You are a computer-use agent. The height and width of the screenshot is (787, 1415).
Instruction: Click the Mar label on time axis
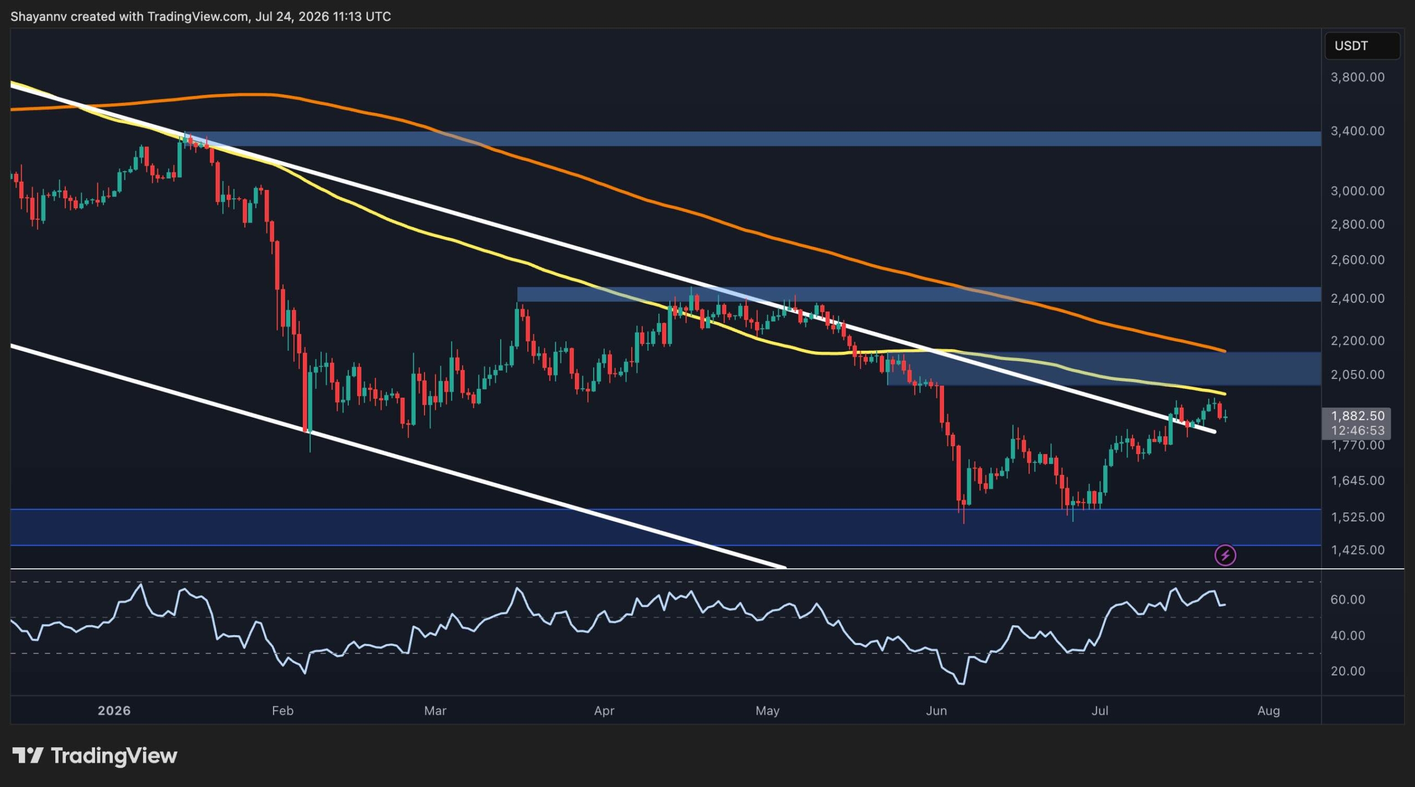pos(435,711)
